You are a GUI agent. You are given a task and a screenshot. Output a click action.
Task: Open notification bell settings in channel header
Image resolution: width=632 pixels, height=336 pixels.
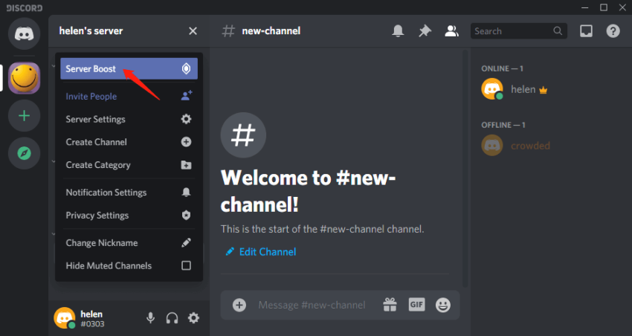click(399, 31)
